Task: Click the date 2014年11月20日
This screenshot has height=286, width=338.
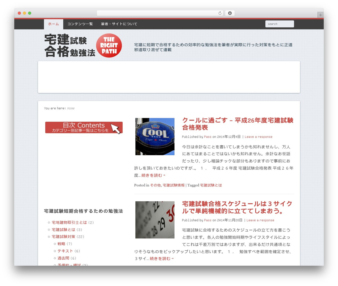Action: point(230,220)
